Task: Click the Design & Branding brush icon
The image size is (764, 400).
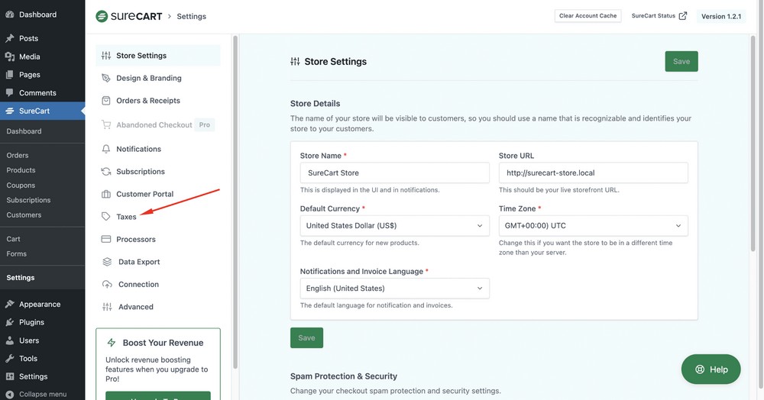Action: pyautogui.click(x=106, y=78)
